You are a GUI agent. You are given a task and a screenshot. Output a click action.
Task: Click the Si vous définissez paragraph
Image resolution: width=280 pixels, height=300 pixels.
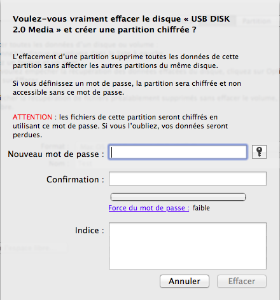coord(127,88)
